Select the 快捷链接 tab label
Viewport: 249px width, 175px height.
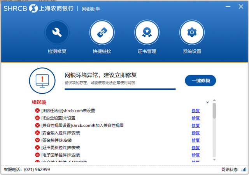click(x=102, y=51)
